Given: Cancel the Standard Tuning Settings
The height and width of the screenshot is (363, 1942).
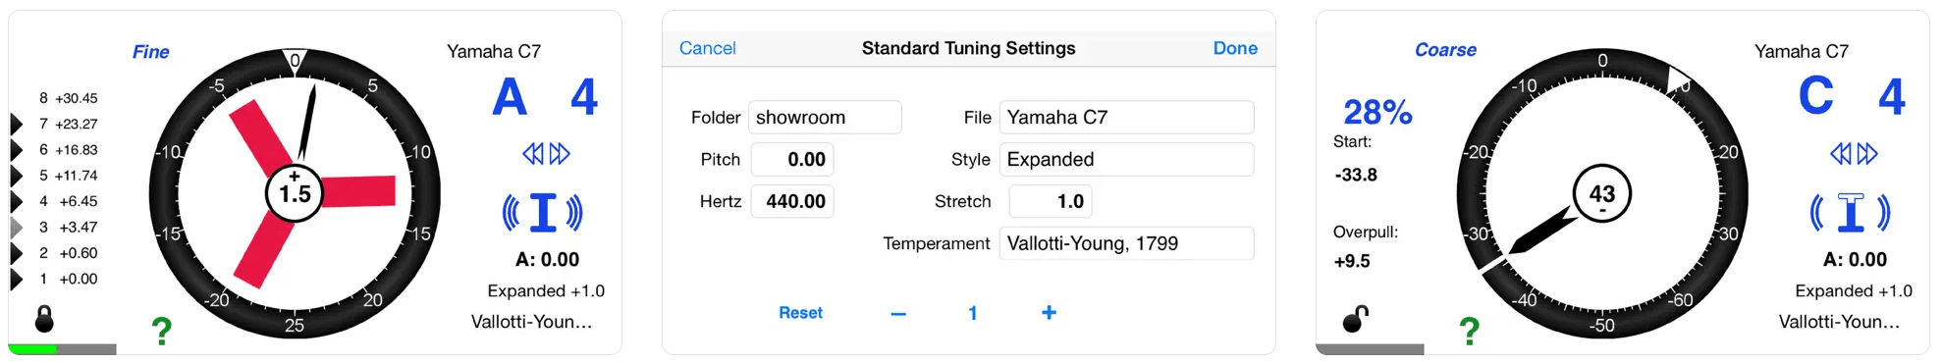Looking at the screenshot, I should pyautogui.click(x=707, y=48).
